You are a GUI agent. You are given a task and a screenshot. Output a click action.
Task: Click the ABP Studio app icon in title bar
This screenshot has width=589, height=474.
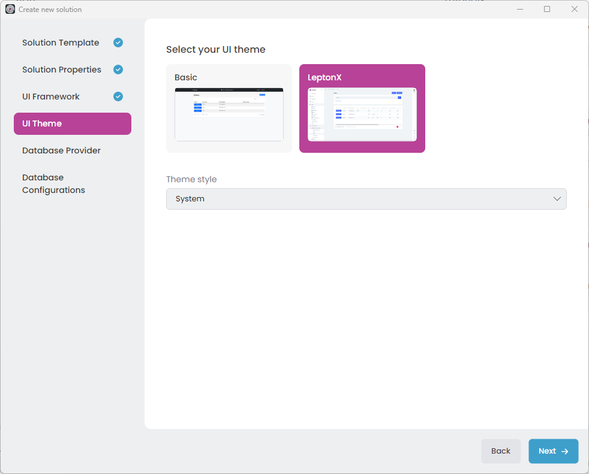(10, 10)
